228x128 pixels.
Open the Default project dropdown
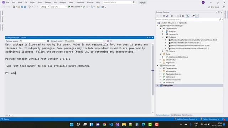(x=84, y=41)
